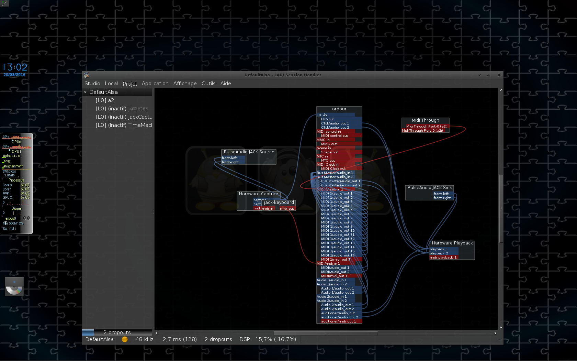Click the pane divider handle beside the tree
Viewport: 577px width, 361px height.
coord(153,211)
